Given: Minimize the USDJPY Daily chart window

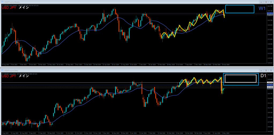Looking at the screenshot, I should tap(262, 71).
